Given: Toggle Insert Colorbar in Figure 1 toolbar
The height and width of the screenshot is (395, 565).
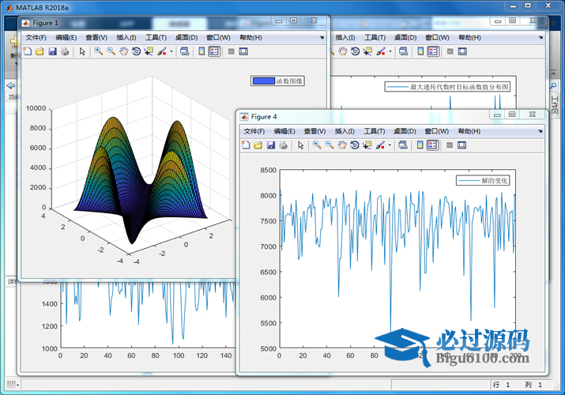Looking at the screenshot, I should (x=201, y=51).
